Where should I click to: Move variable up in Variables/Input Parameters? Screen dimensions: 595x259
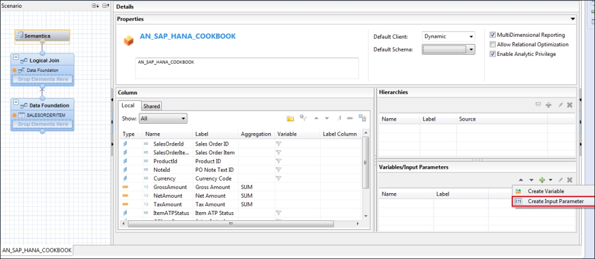tap(521, 180)
